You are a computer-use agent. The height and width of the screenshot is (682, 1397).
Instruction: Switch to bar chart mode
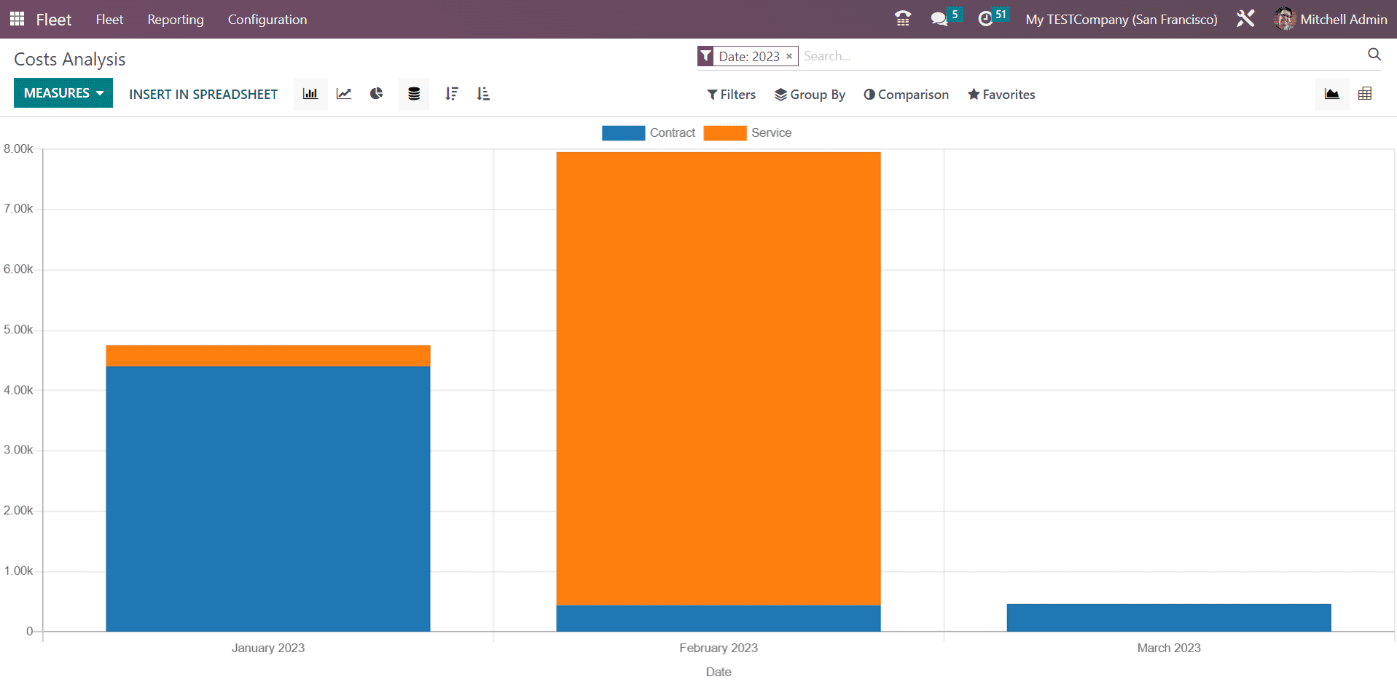310,94
